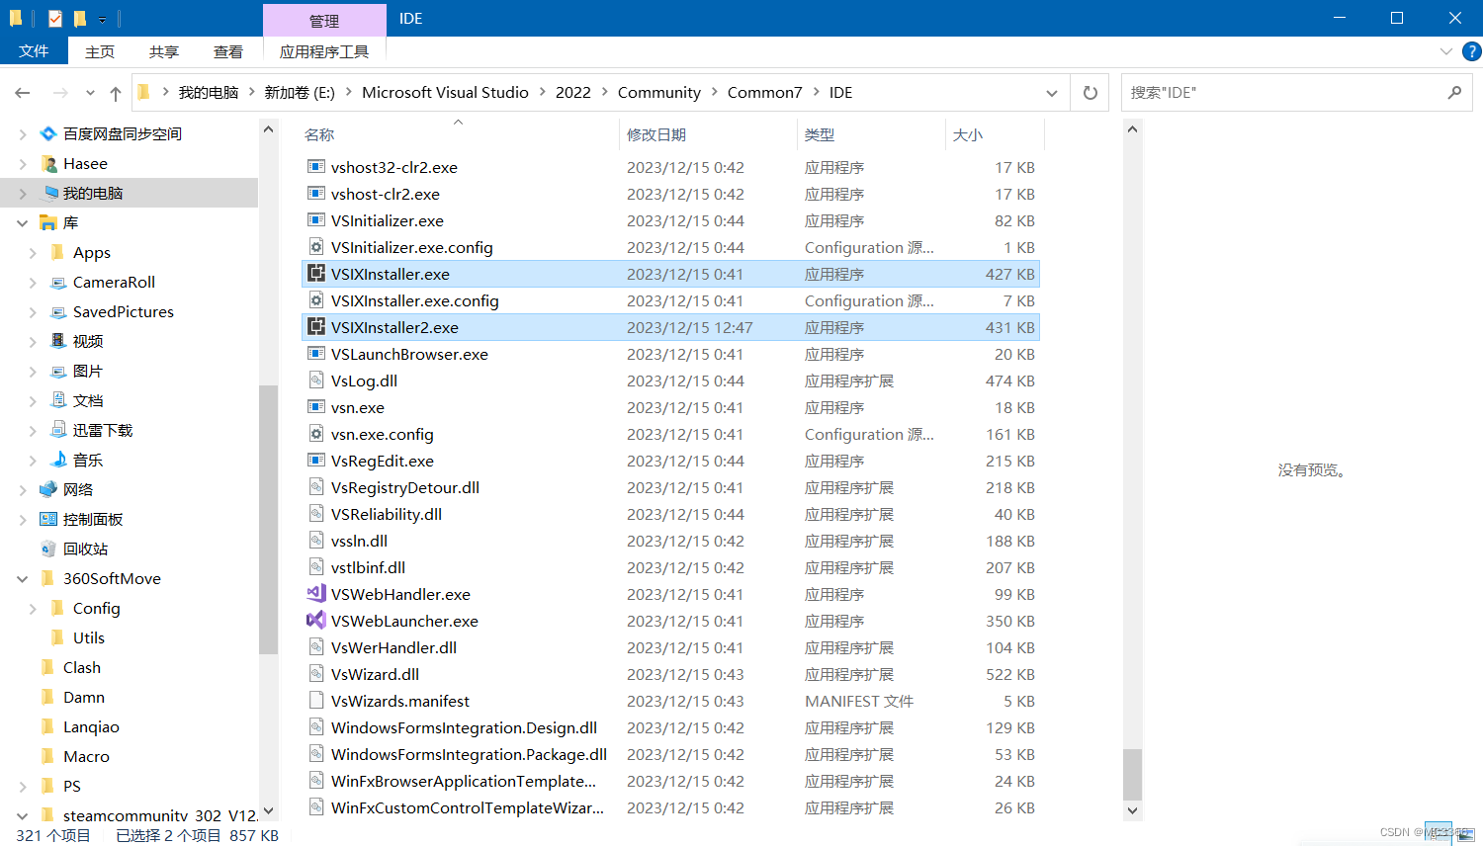Select the Lanqiao folder in sidebar
The height and width of the screenshot is (846, 1483).
pyautogui.click(x=91, y=726)
